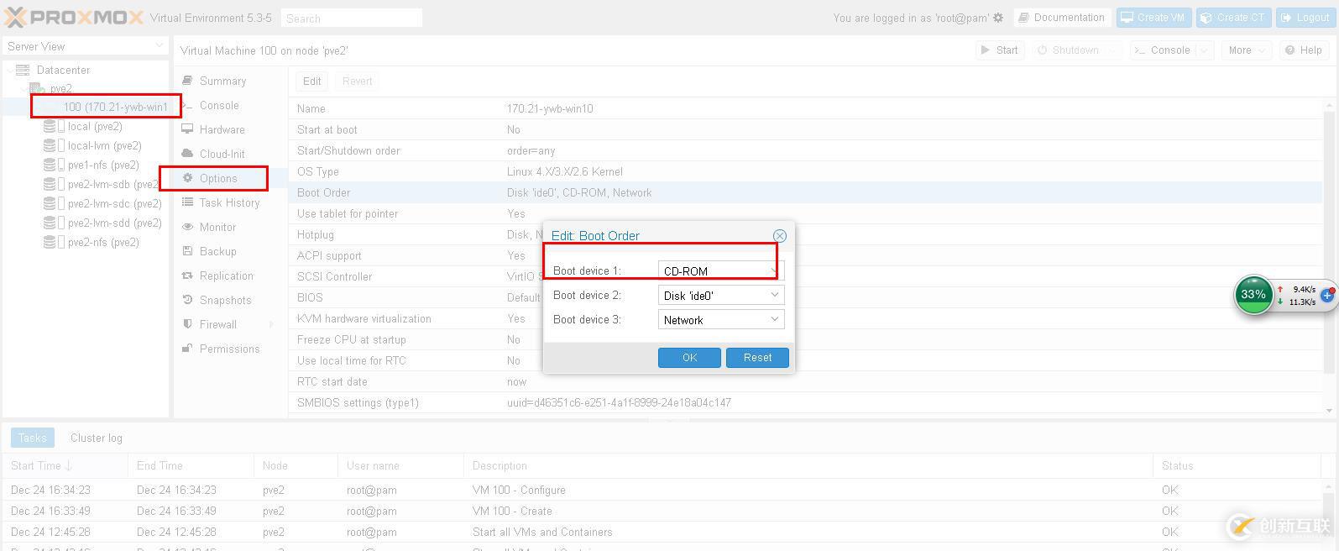The height and width of the screenshot is (551, 1339).
Task: Select pve2-lvm-sdd (pve2) storage
Action: (x=114, y=223)
